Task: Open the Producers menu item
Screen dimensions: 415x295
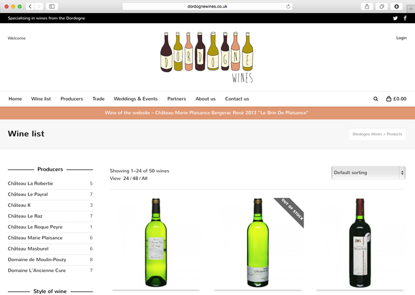Action: (72, 99)
